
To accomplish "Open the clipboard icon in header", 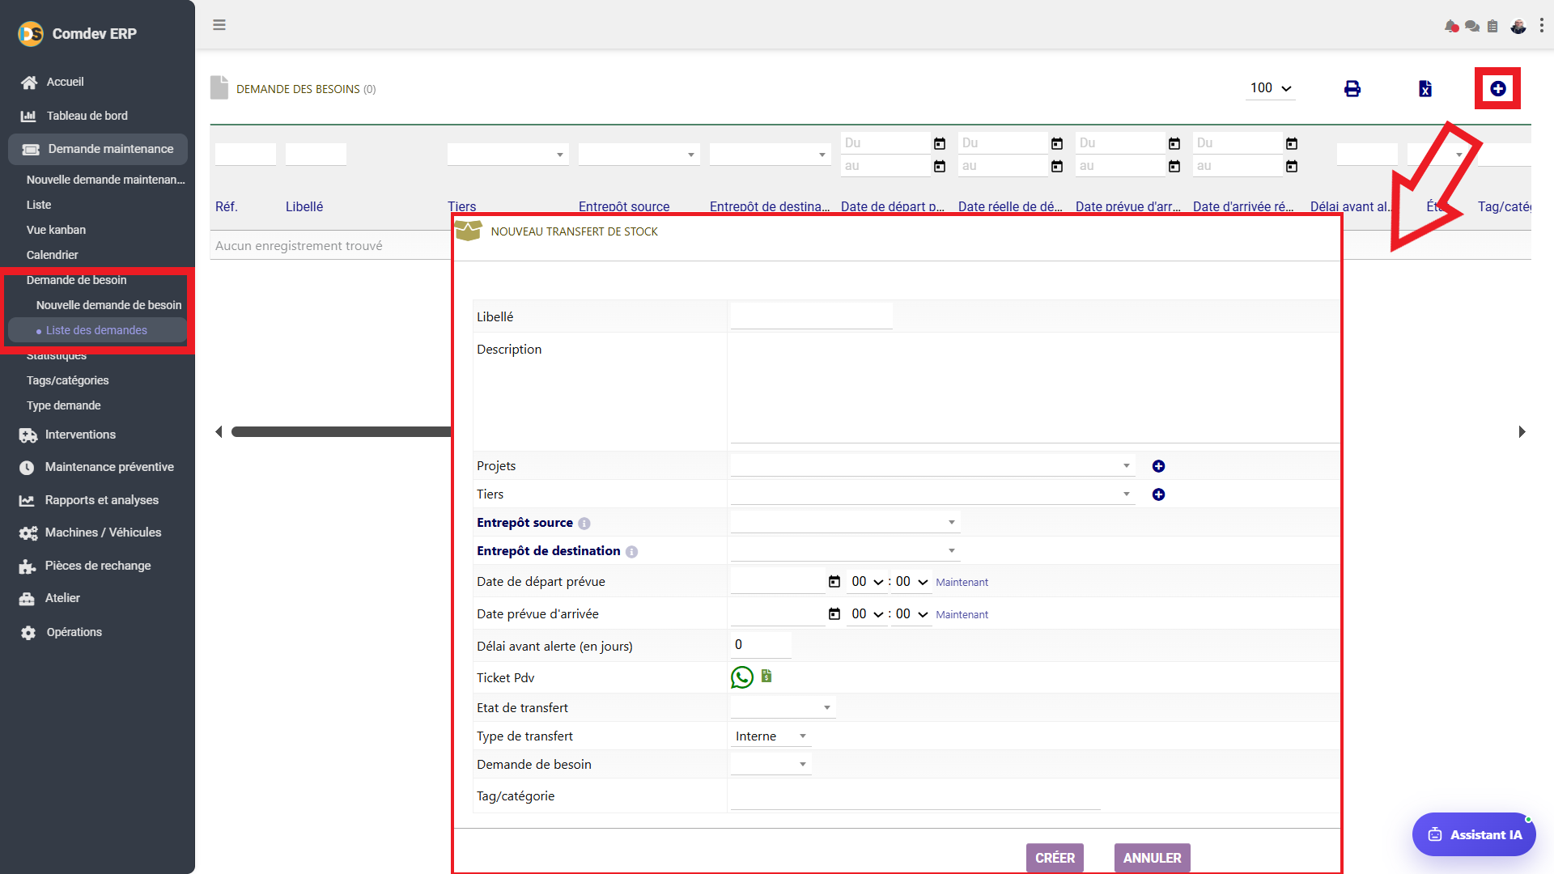I will [x=1492, y=27].
